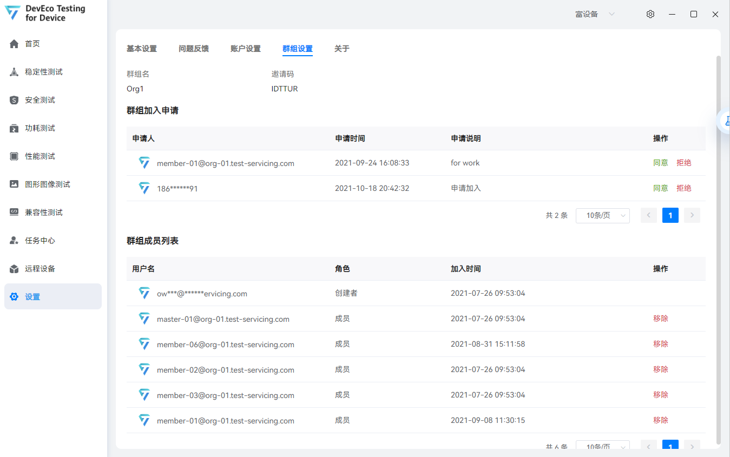The width and height of the screenshot is (730, 457).
Task: Reject the 186******91 request with 拒绝
Action: 683,188
